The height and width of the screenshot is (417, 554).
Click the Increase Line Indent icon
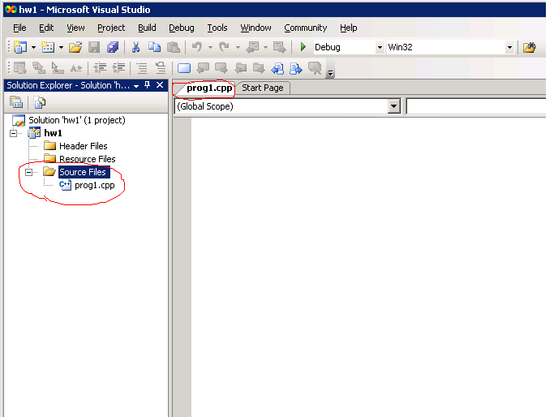(x=118, y=67)
